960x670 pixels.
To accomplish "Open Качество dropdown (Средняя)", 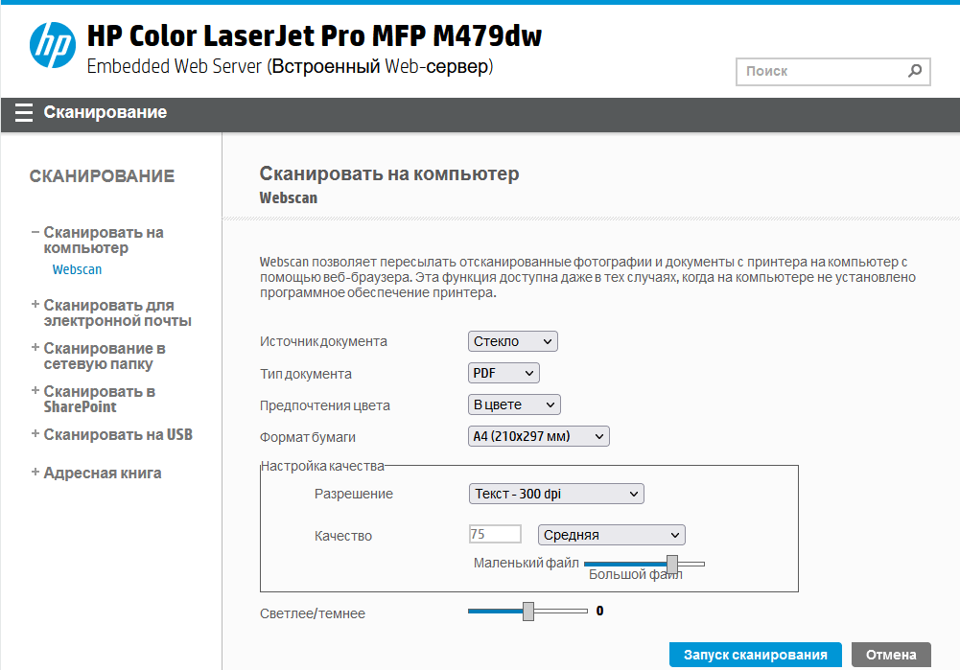I will (x=611, y=535).
